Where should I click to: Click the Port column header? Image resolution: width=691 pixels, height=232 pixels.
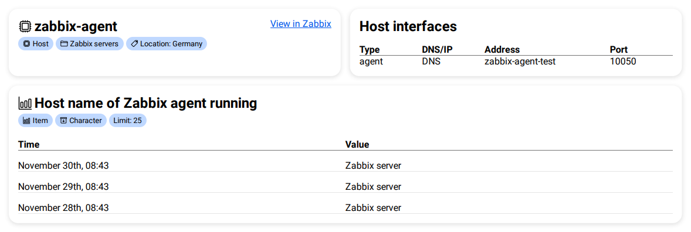pyautogui.click(x=619, y=50)
